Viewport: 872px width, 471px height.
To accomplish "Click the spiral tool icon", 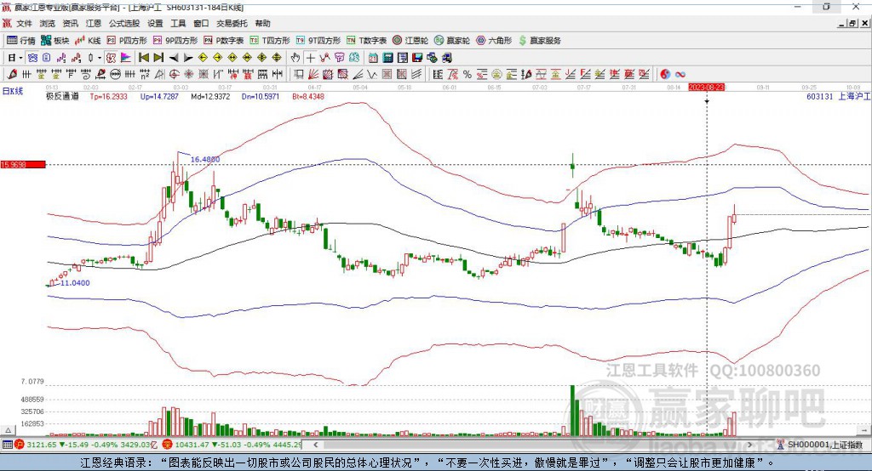I will 85,75.
